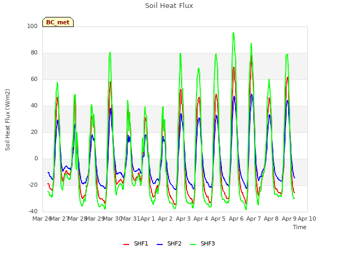This screenshot has height=254, width=339.
Task: Click the red SHF1 peak on Mar 30
Action: (x=110, y=82)
